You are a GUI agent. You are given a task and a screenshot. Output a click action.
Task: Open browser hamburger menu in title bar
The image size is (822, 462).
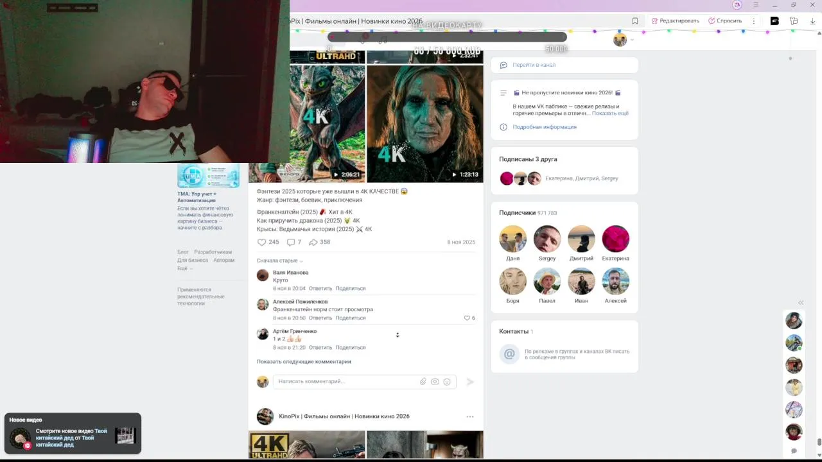[x=756, y=4]
